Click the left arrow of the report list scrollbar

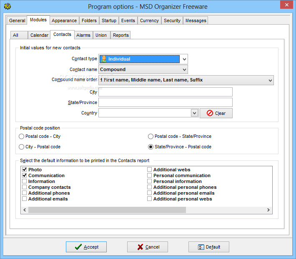click(25, 210)
